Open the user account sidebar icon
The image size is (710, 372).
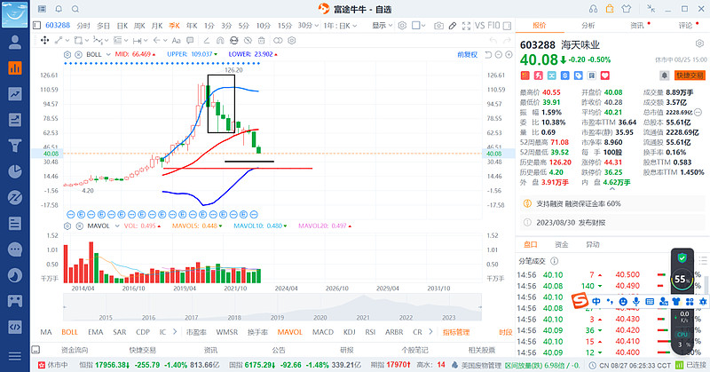pos(15,42)
